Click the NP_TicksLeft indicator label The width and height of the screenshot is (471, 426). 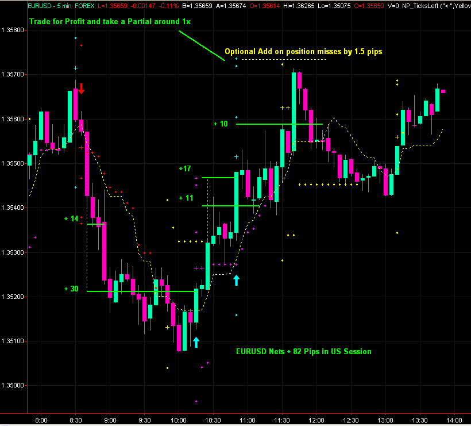(x=436, y=6)
